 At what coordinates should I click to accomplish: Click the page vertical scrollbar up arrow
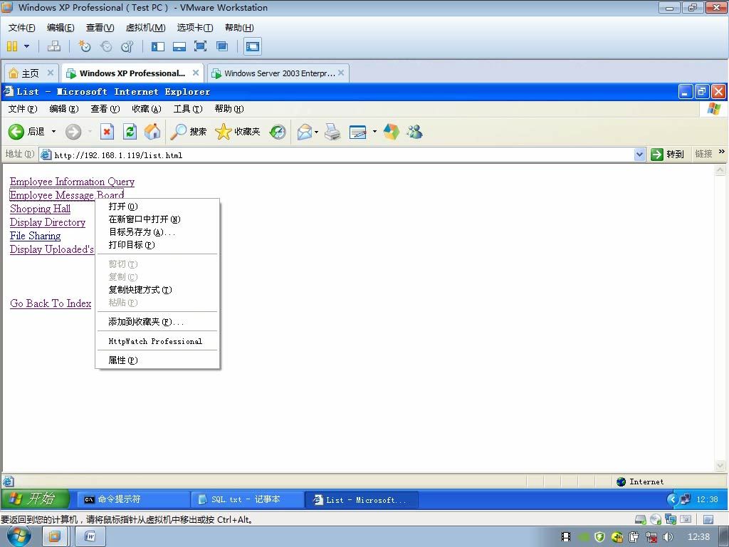[x=720, y=170]
